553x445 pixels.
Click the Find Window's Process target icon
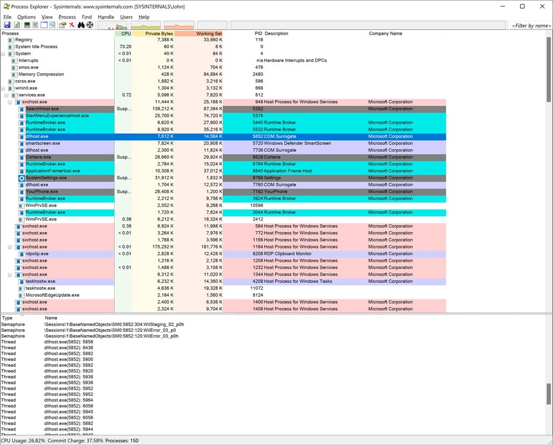click(x=89, y=24)
